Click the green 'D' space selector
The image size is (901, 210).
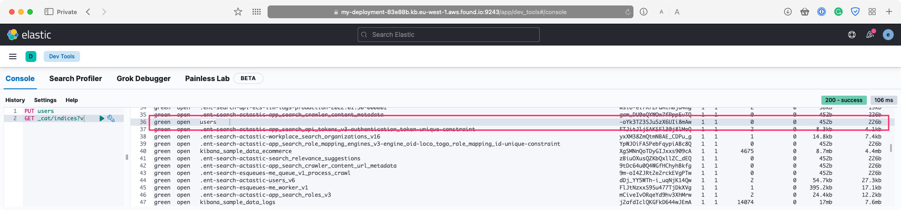point(30,56)
